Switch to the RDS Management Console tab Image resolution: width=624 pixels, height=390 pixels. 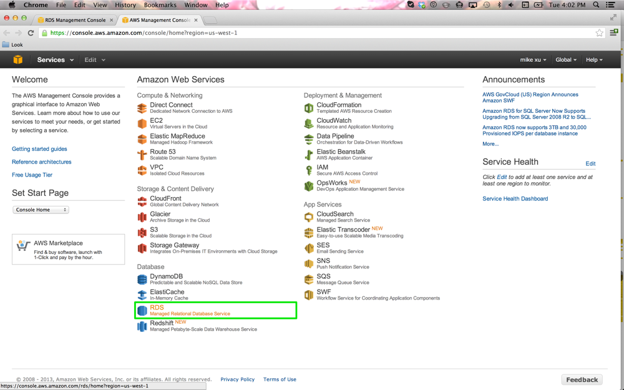click(75, 20)
